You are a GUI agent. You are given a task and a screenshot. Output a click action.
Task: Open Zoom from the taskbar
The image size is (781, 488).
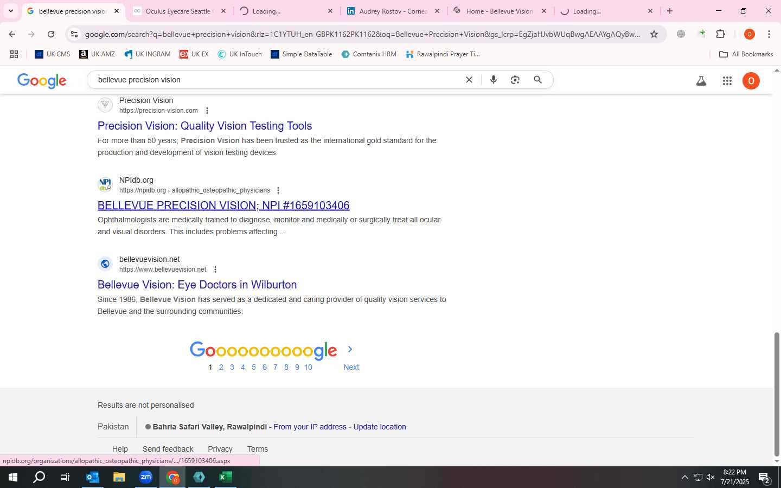(146, 477)
